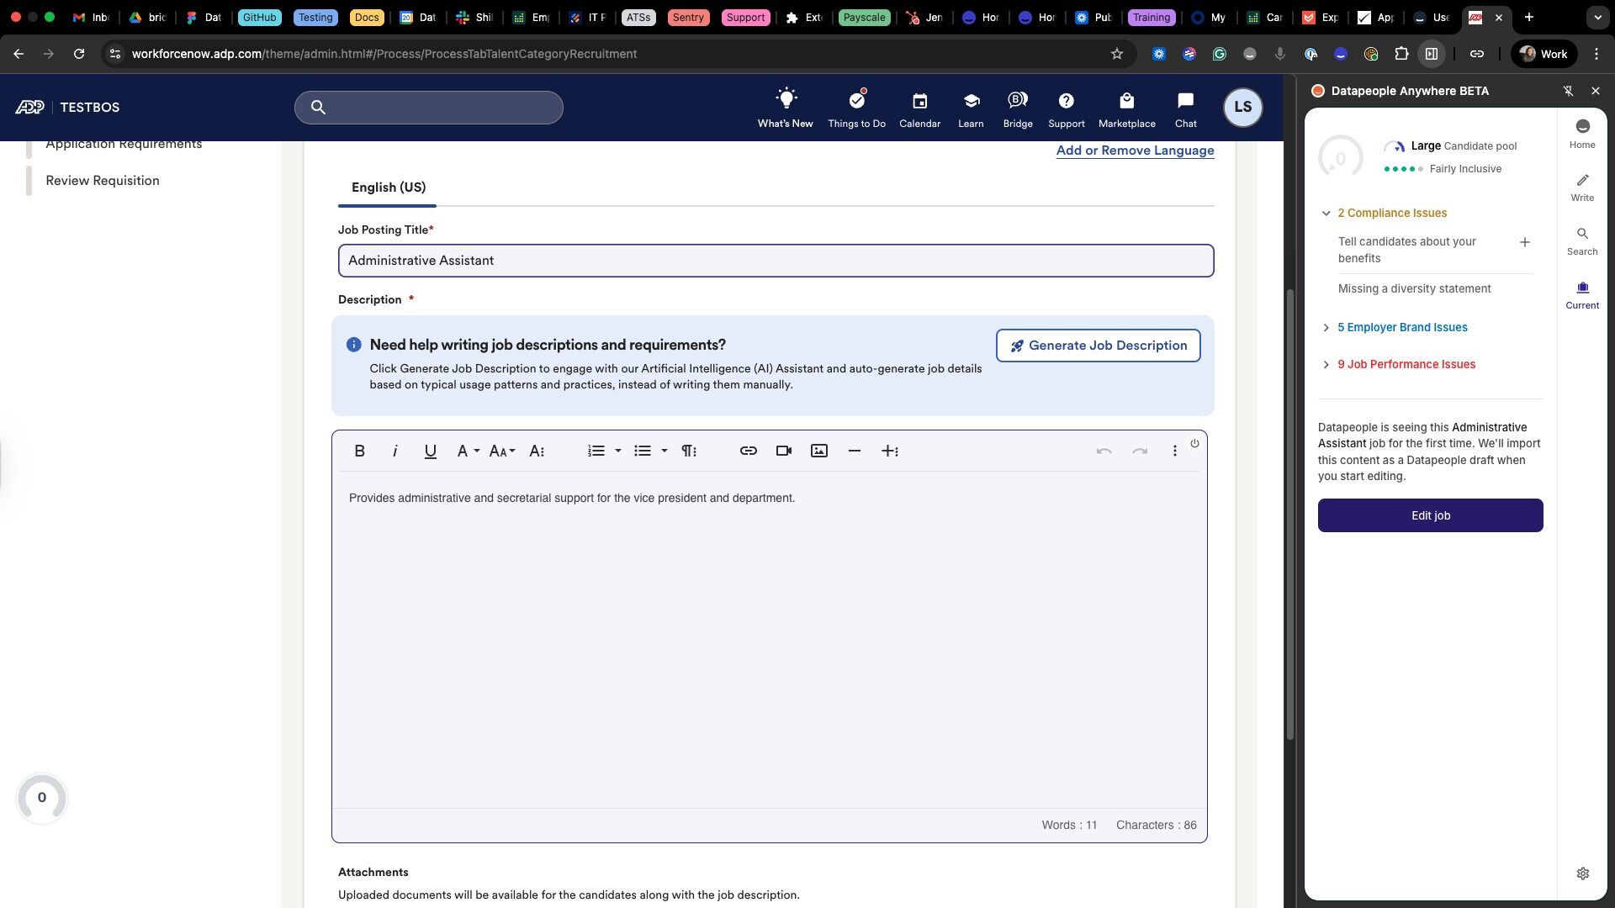The height and width of the screenshot is (908, 1615).
Task: Switch to the GitHub browser tab group
Action: [259, 18]
